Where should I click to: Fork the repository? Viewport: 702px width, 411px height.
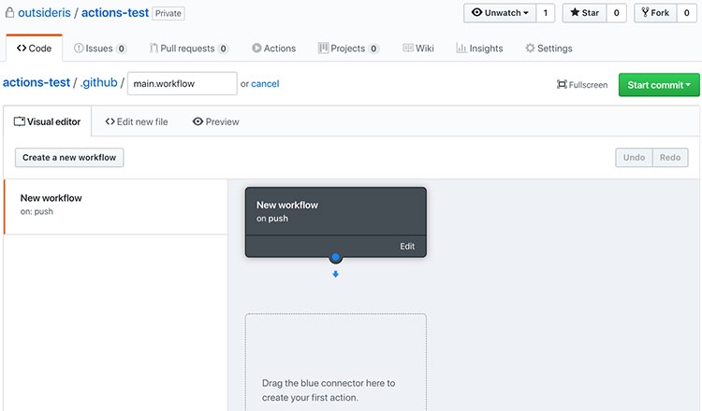[x=655, y=13]
